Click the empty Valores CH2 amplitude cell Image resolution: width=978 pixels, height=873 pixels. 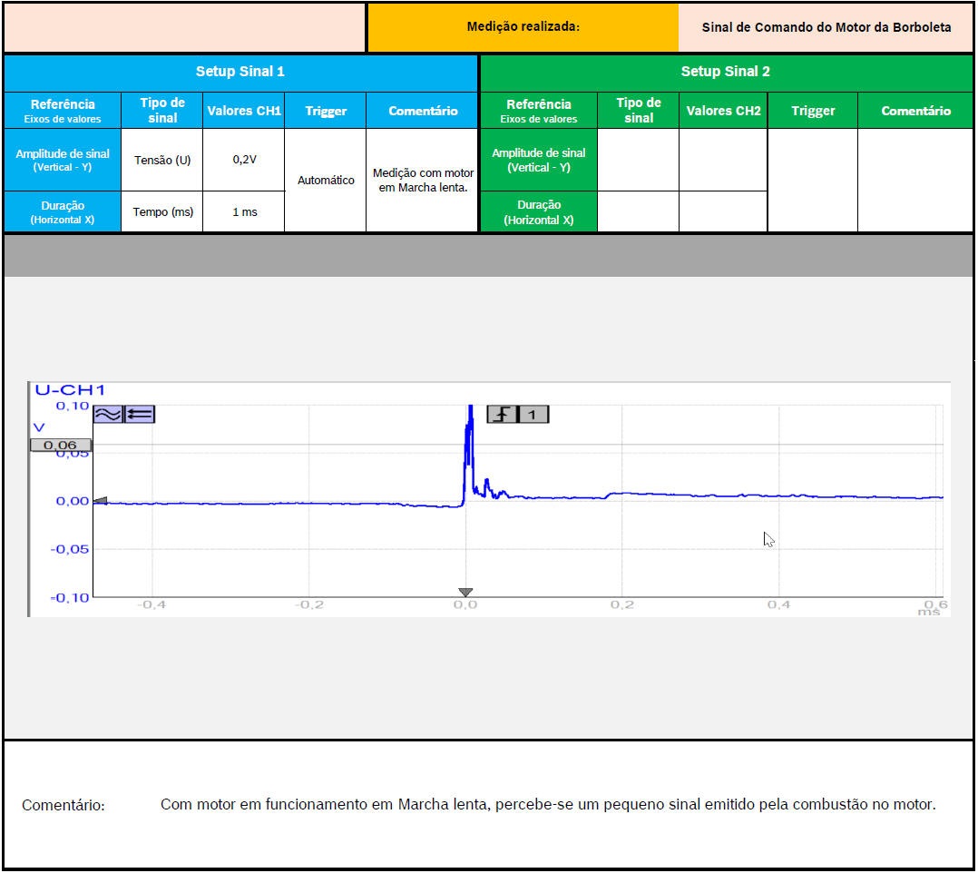(x=723, y=160)
